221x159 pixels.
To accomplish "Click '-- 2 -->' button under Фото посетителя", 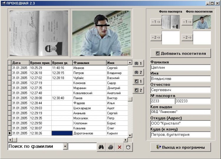I will click(x=187, y=37).
